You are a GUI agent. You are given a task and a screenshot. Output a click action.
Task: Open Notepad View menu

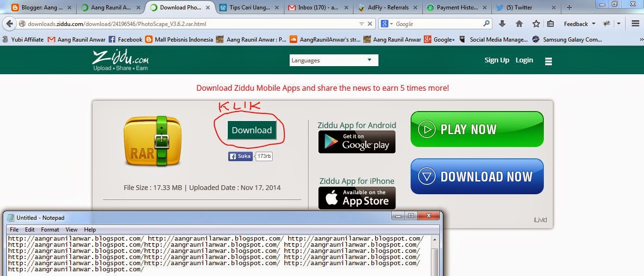[x=71, y=230]
